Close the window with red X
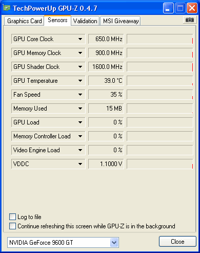Screen dimensions: 200x253 pyautogui.click(x=192, y=8)
